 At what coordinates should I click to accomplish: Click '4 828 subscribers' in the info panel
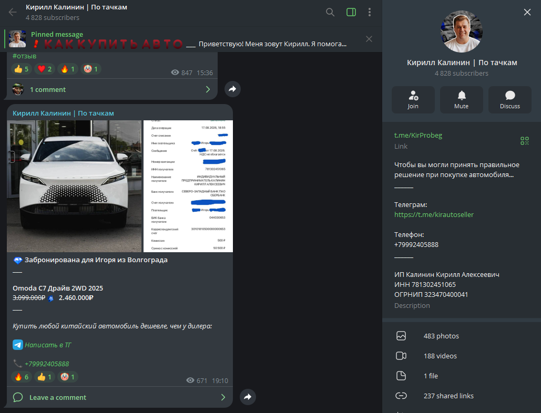pos(461,73)
